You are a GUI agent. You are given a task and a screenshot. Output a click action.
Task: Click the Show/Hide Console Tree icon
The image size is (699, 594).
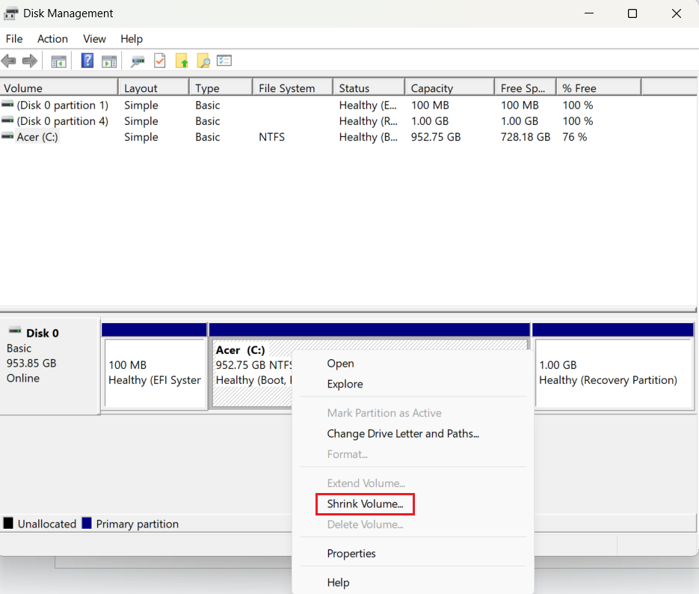58,61
